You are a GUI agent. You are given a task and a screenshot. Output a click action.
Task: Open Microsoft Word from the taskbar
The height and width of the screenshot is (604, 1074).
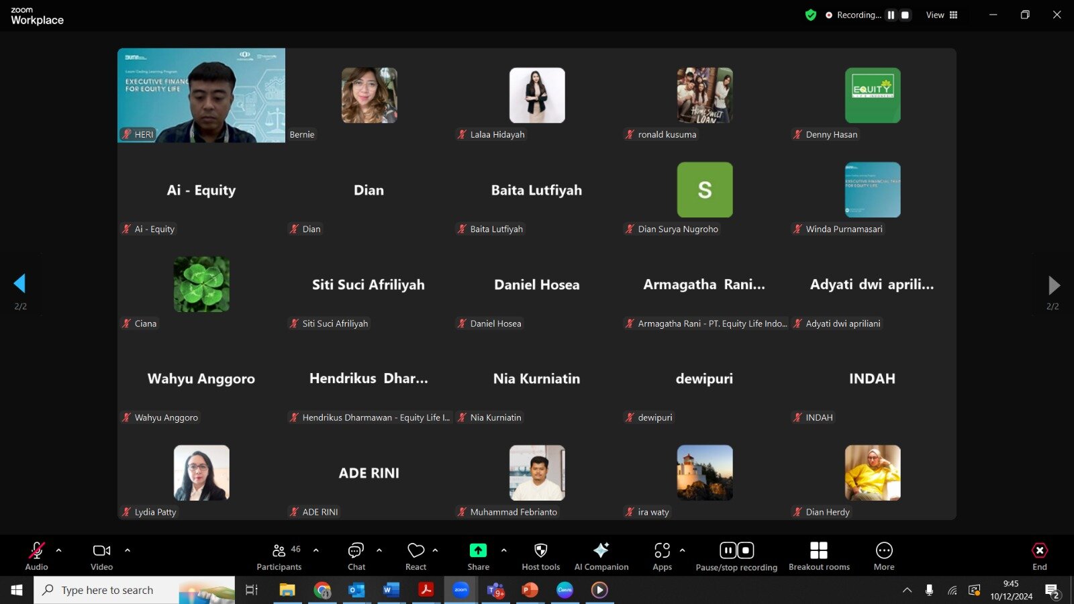(391, 590)
